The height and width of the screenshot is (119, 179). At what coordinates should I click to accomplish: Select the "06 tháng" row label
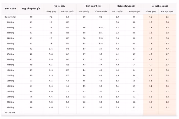10,49
